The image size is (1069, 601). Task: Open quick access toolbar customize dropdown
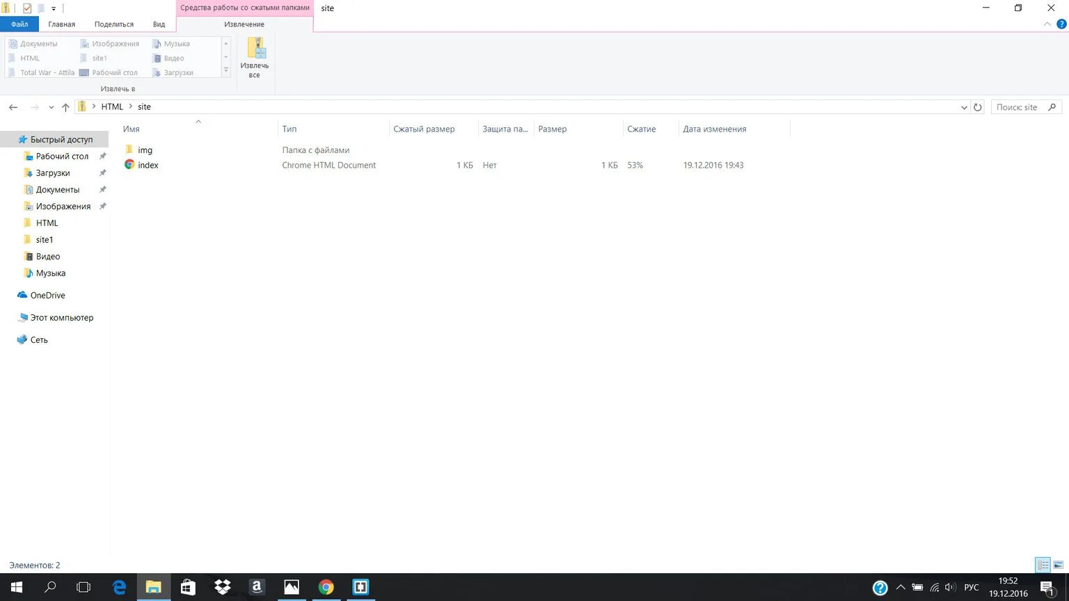pyautogui.click(x=54, y=9)
